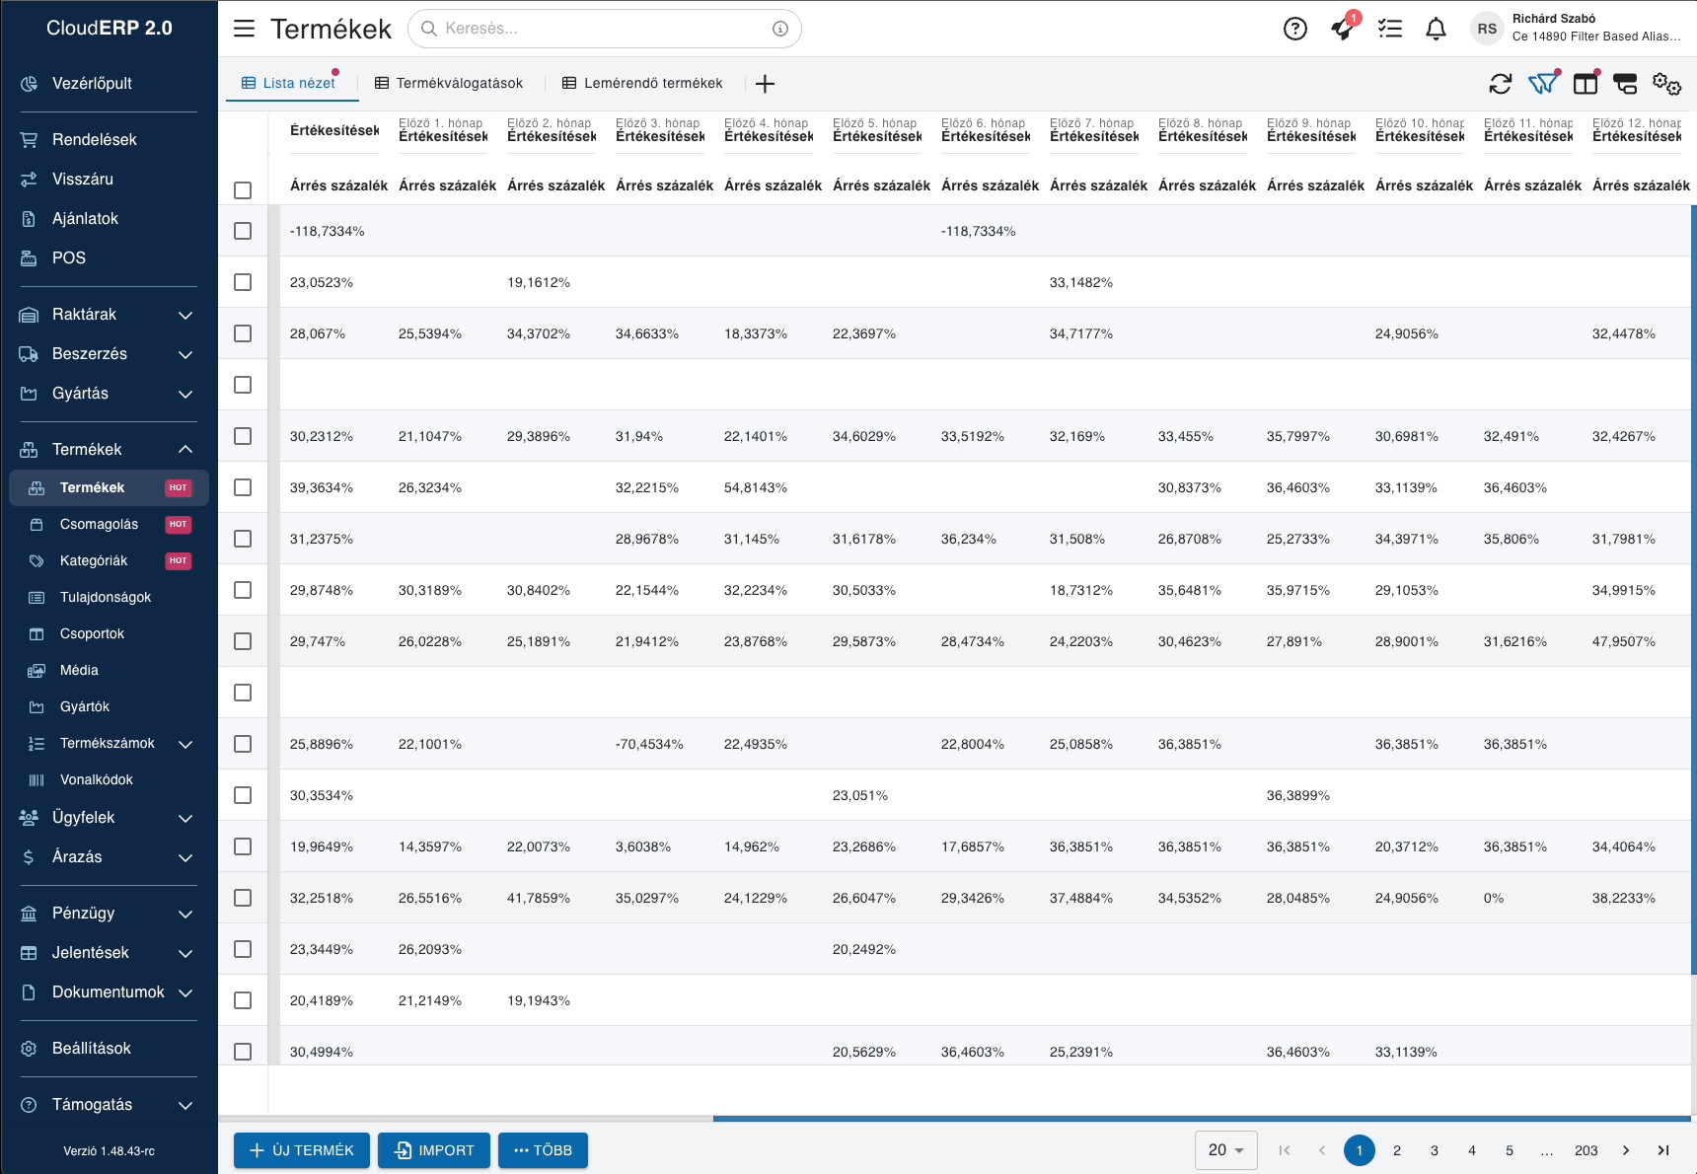Check the row with -118,7334%

tap(243, 231)
